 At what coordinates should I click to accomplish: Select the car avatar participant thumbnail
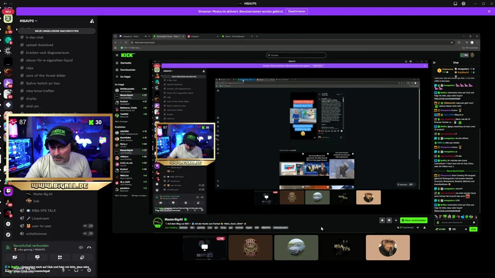pos(296,247)
